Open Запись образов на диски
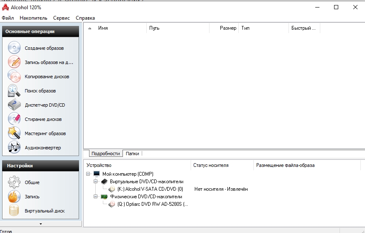 tap(49, 62)
